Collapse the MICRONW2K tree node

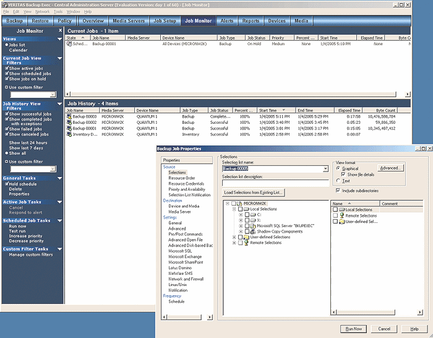coord(227,204)
